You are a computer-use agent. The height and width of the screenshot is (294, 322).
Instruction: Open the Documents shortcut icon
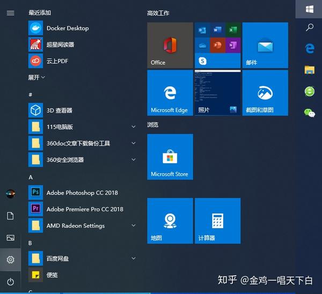point(11,216)
